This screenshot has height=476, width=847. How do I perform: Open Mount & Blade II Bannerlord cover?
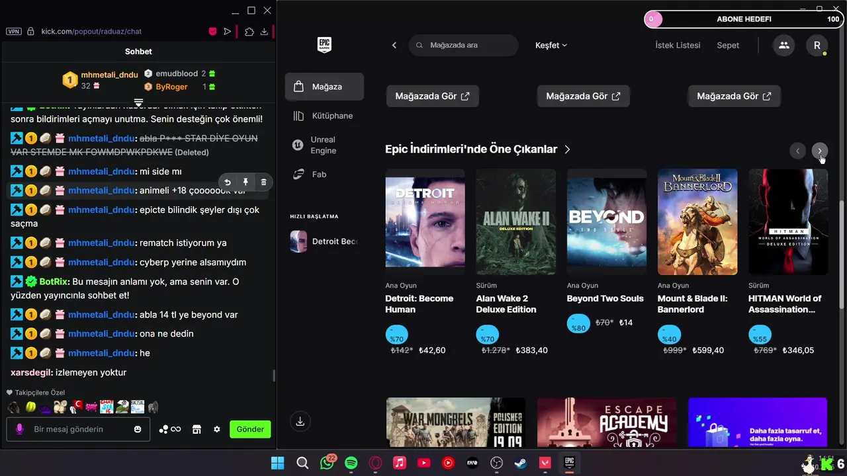pyautogui.click(x=697, y=221)
